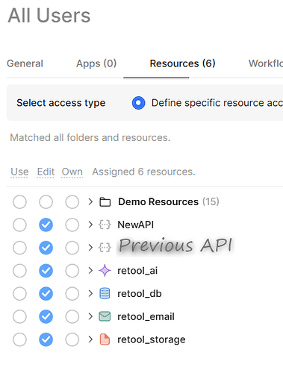Click the retool_db resource name
The image size is (283, 373).
coord(140,294)
